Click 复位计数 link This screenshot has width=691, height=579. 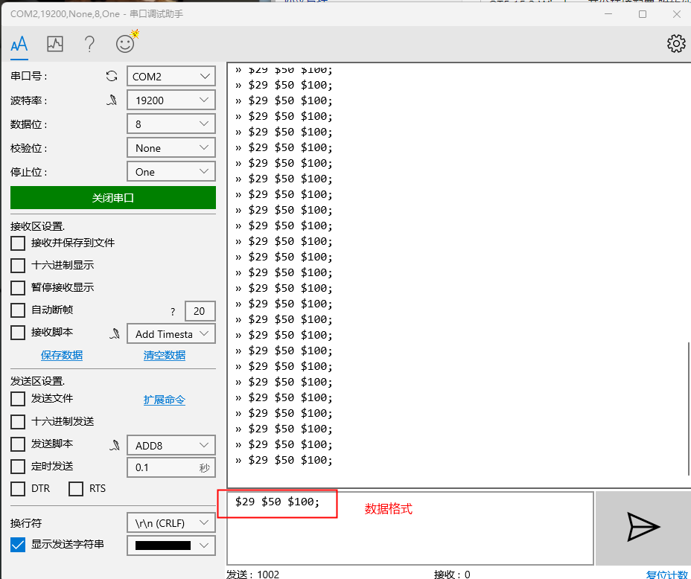pyautogui.click(x=667, y=575)
